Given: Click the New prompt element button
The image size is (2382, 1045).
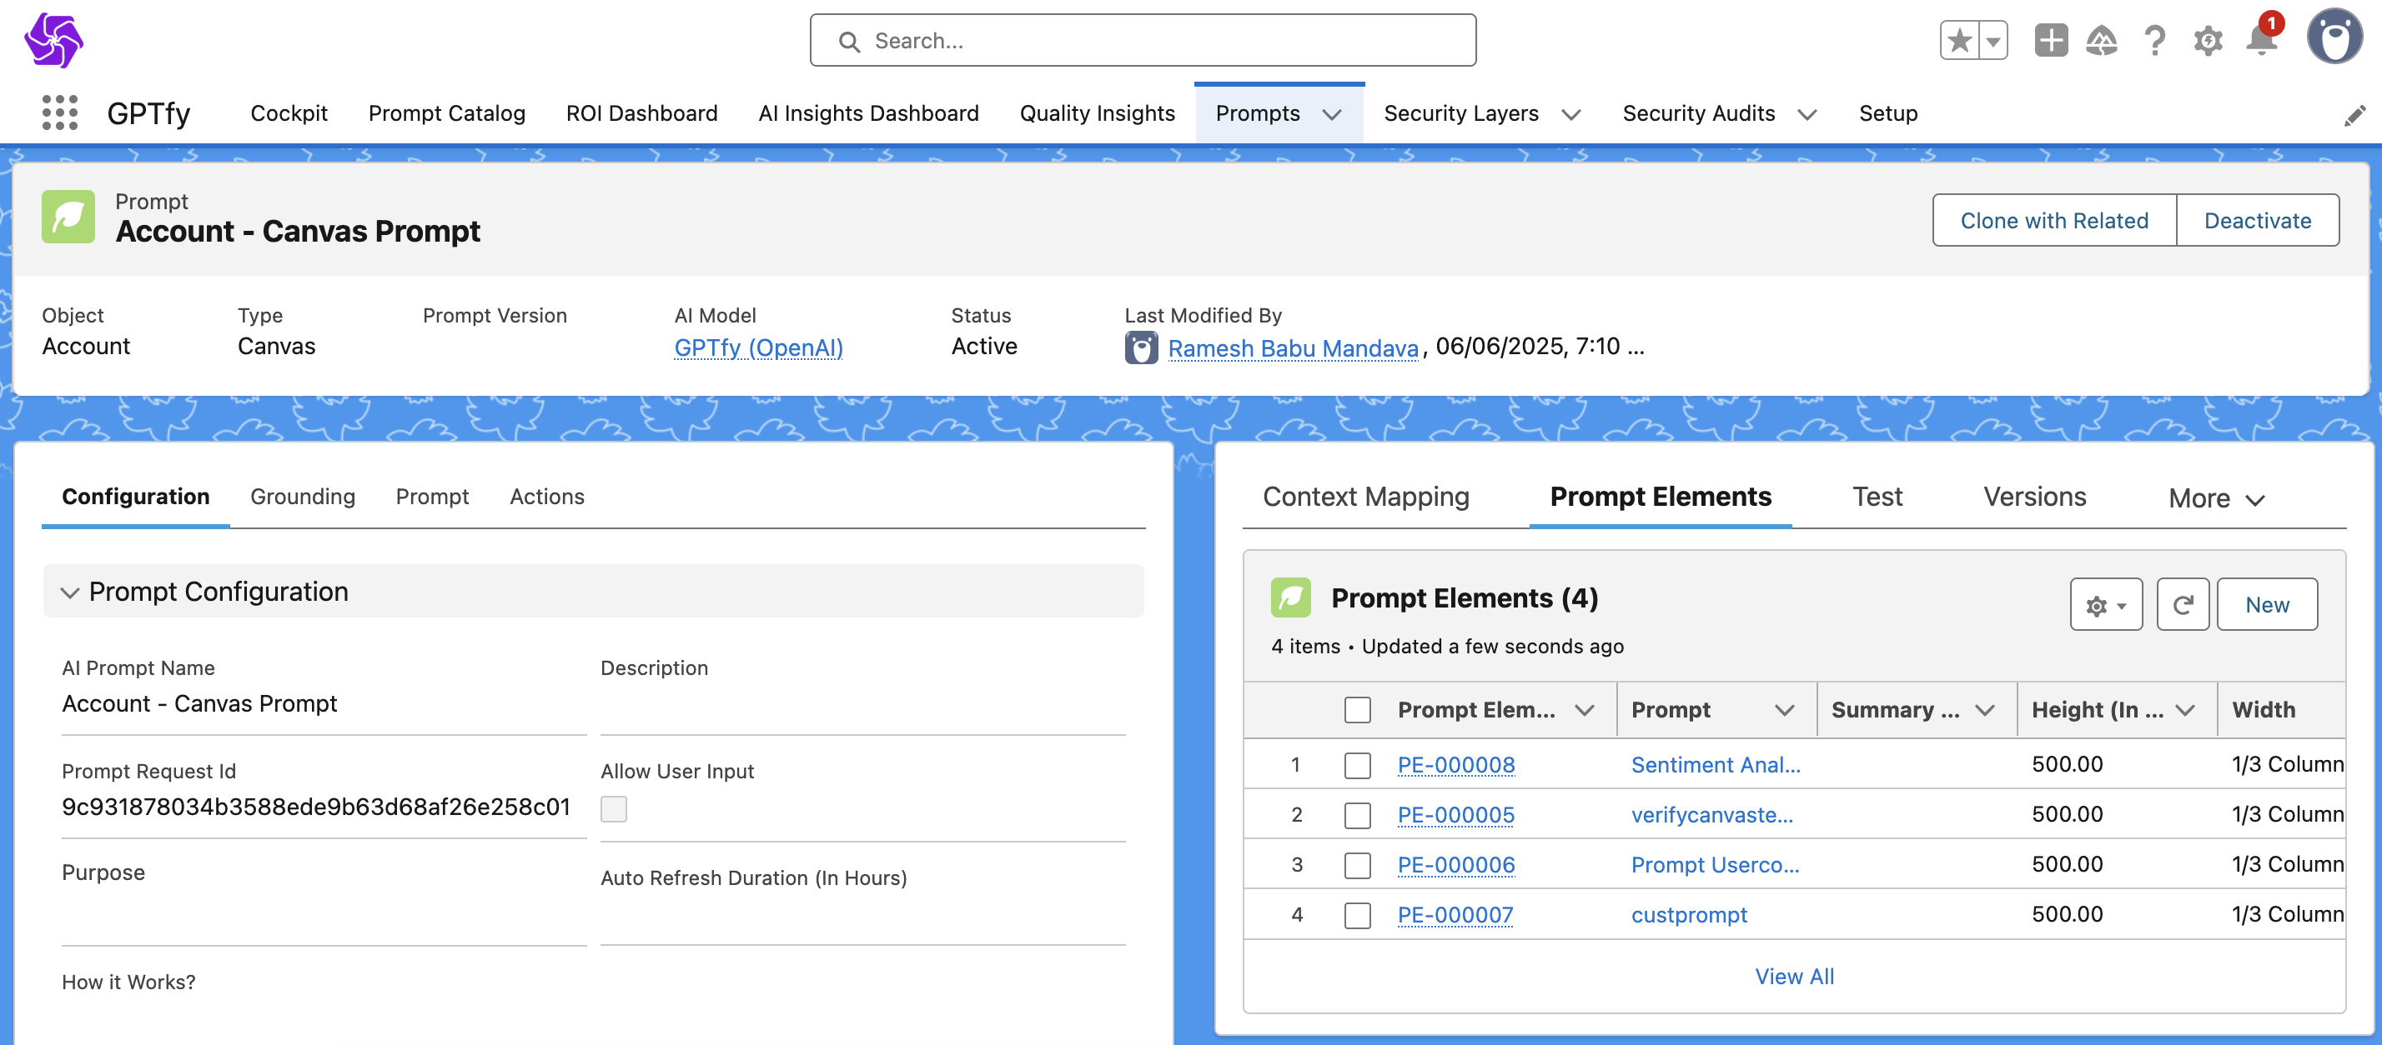Looking at the screenshot, I should [x=2266, y=605].
